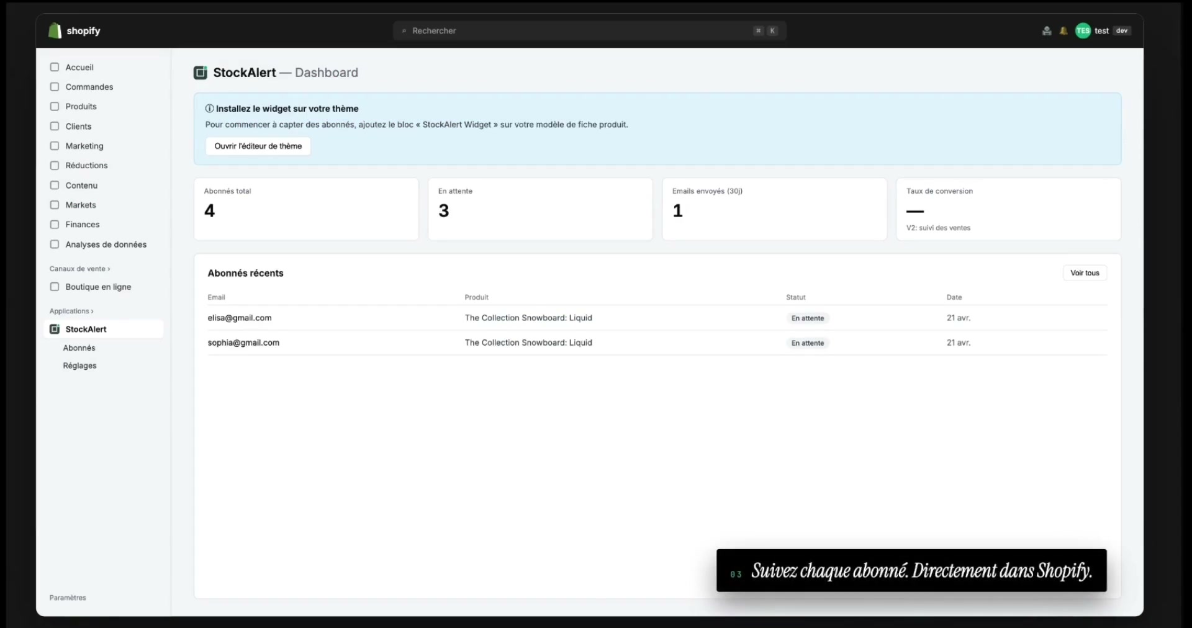This screenshot has height=628, width=1192.
Task: Click the StockAlert app icon beside the Dashboard title
Action: (x=201, y=73)
